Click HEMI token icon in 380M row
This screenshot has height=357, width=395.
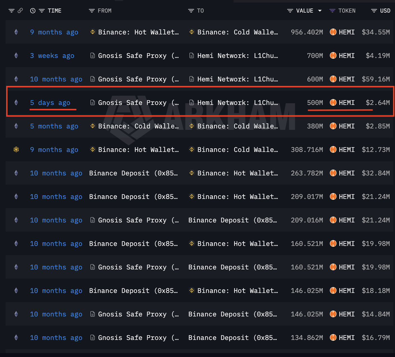tap(333, 126)
